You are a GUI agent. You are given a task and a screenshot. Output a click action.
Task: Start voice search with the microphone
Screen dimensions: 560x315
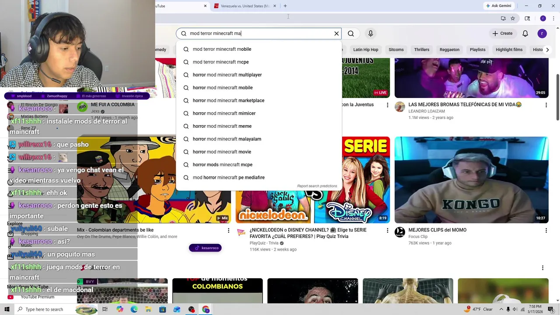(x=371, y=33)
